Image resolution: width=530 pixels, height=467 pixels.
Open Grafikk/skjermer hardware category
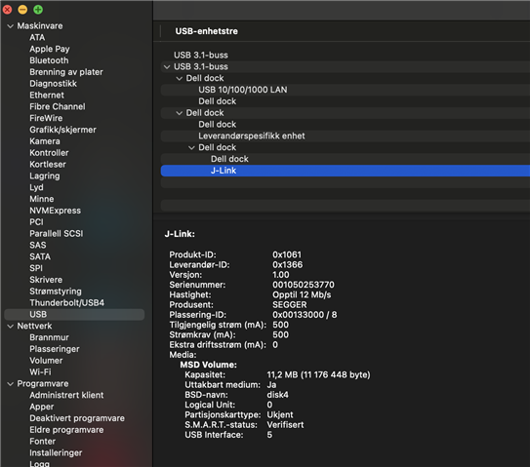coord(62,130)
